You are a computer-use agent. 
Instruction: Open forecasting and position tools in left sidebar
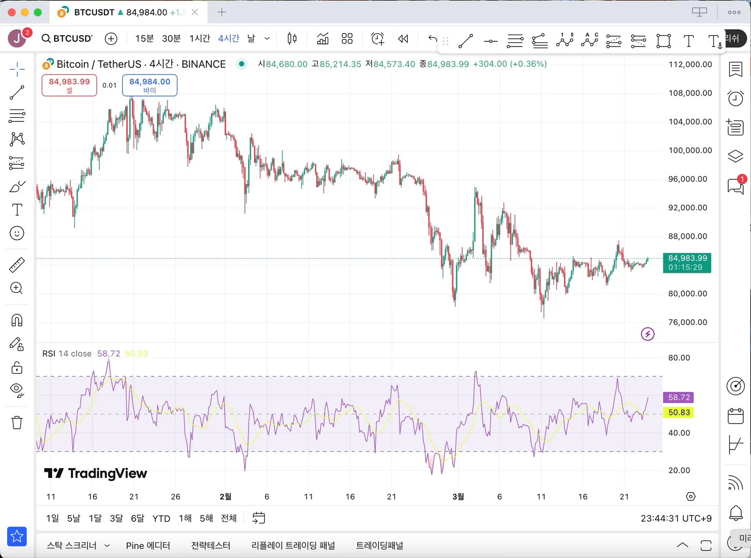[17, 163]
